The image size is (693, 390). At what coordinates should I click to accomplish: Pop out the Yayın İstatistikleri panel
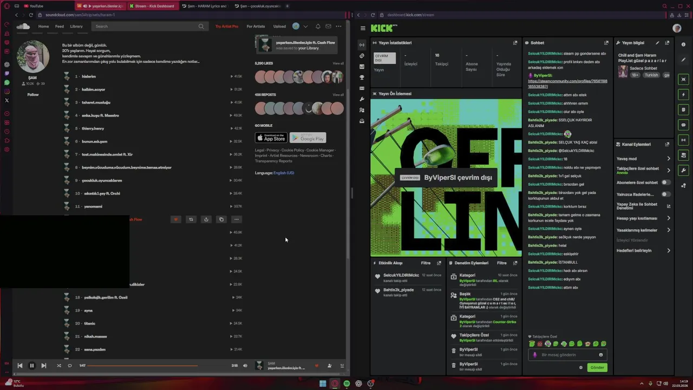(x=515, y=43)
